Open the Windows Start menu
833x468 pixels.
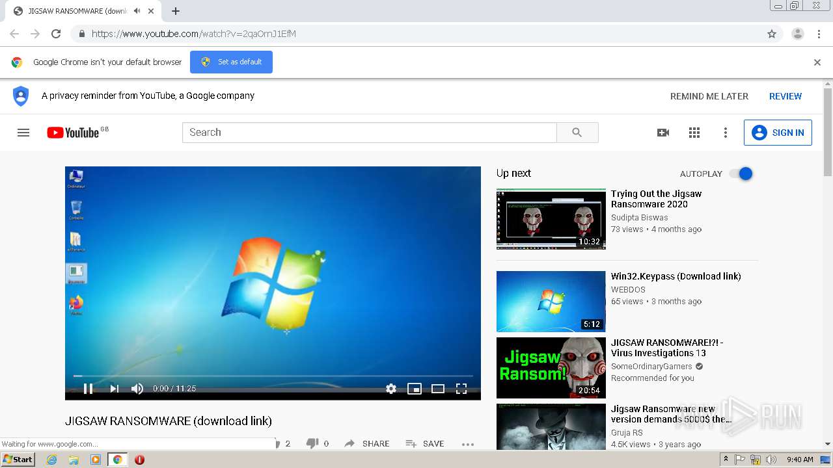18,459
